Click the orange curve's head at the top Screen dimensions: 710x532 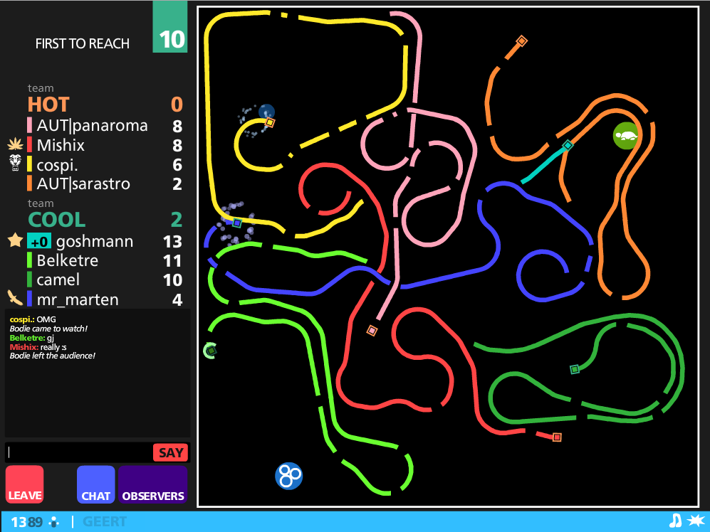(521, 41)
